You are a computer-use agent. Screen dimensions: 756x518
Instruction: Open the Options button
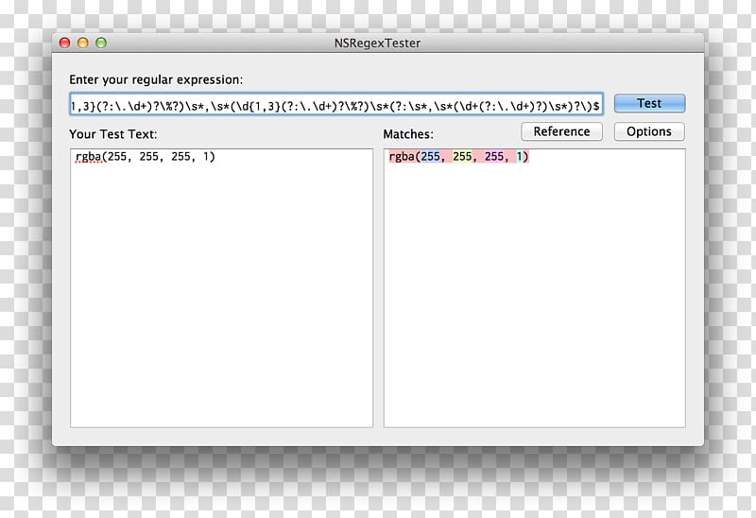(x=649, y=131)
